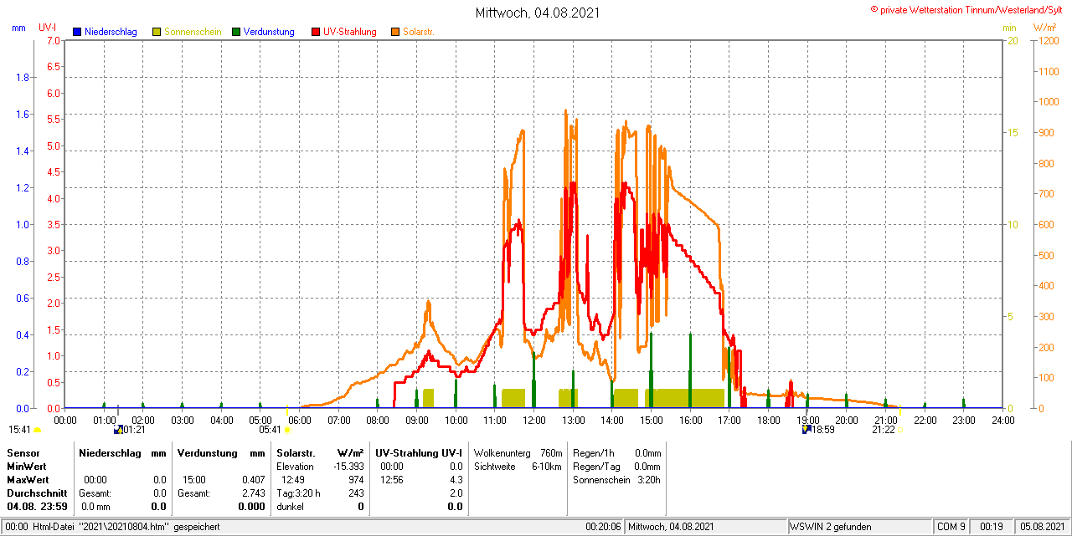Click the yellow min axis unit label
The image size is (1072, 536).
tap(1009, 28)
